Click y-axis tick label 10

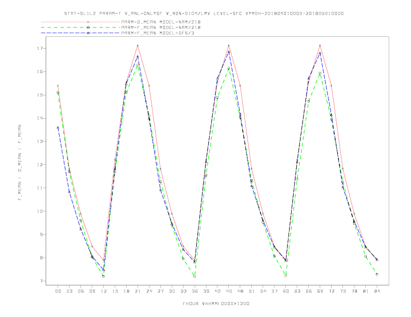click(x=40, y=211)
